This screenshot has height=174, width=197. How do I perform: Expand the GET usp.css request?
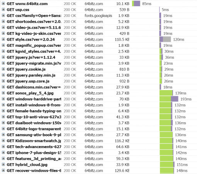pyautogui.click(x=3, y=9)
